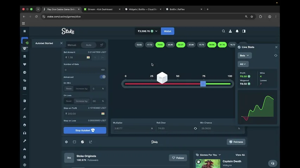Click the flame sidebar icon

coord(25,125)
